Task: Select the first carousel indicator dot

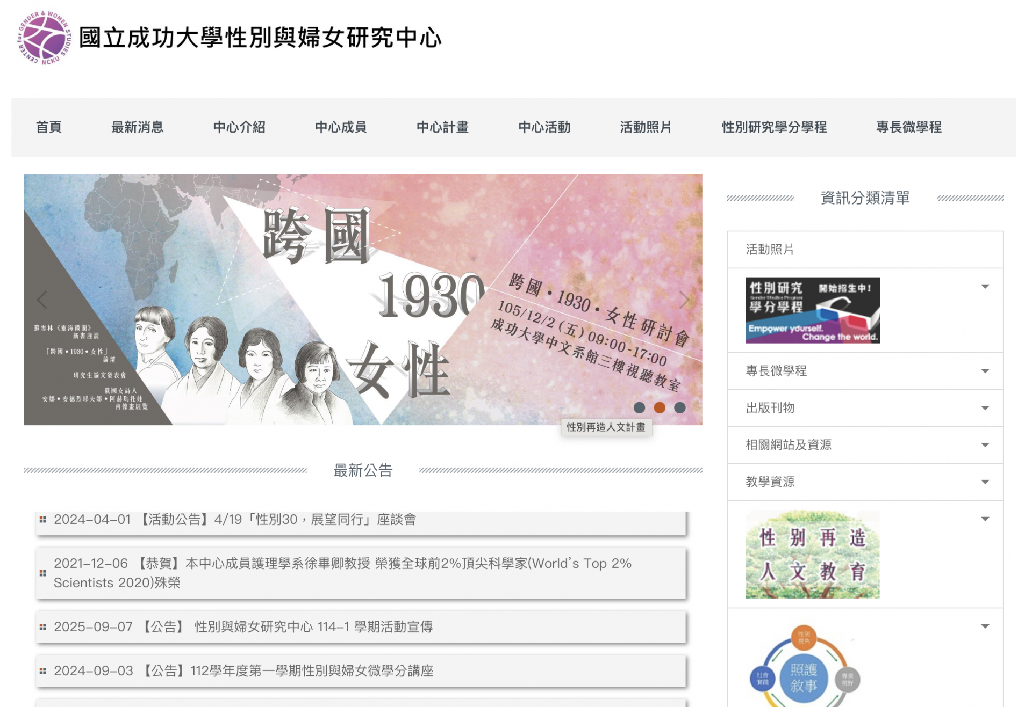Action: (639, 407)
